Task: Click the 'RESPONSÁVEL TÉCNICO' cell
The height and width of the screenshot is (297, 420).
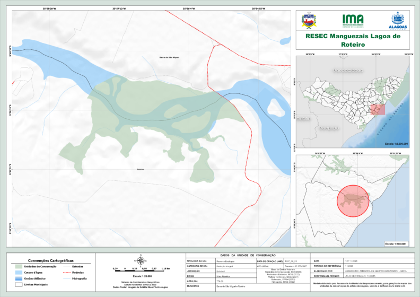Action: (x=327, y=276)
